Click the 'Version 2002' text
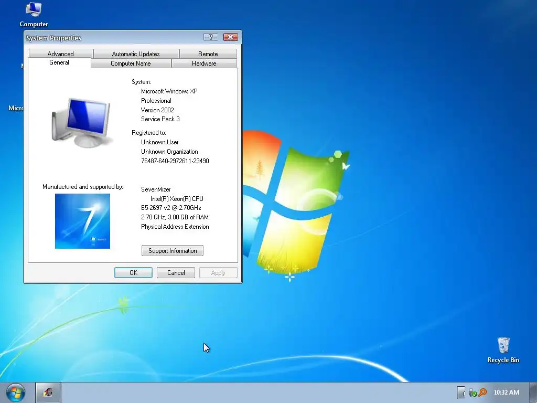 coord(157,110)
